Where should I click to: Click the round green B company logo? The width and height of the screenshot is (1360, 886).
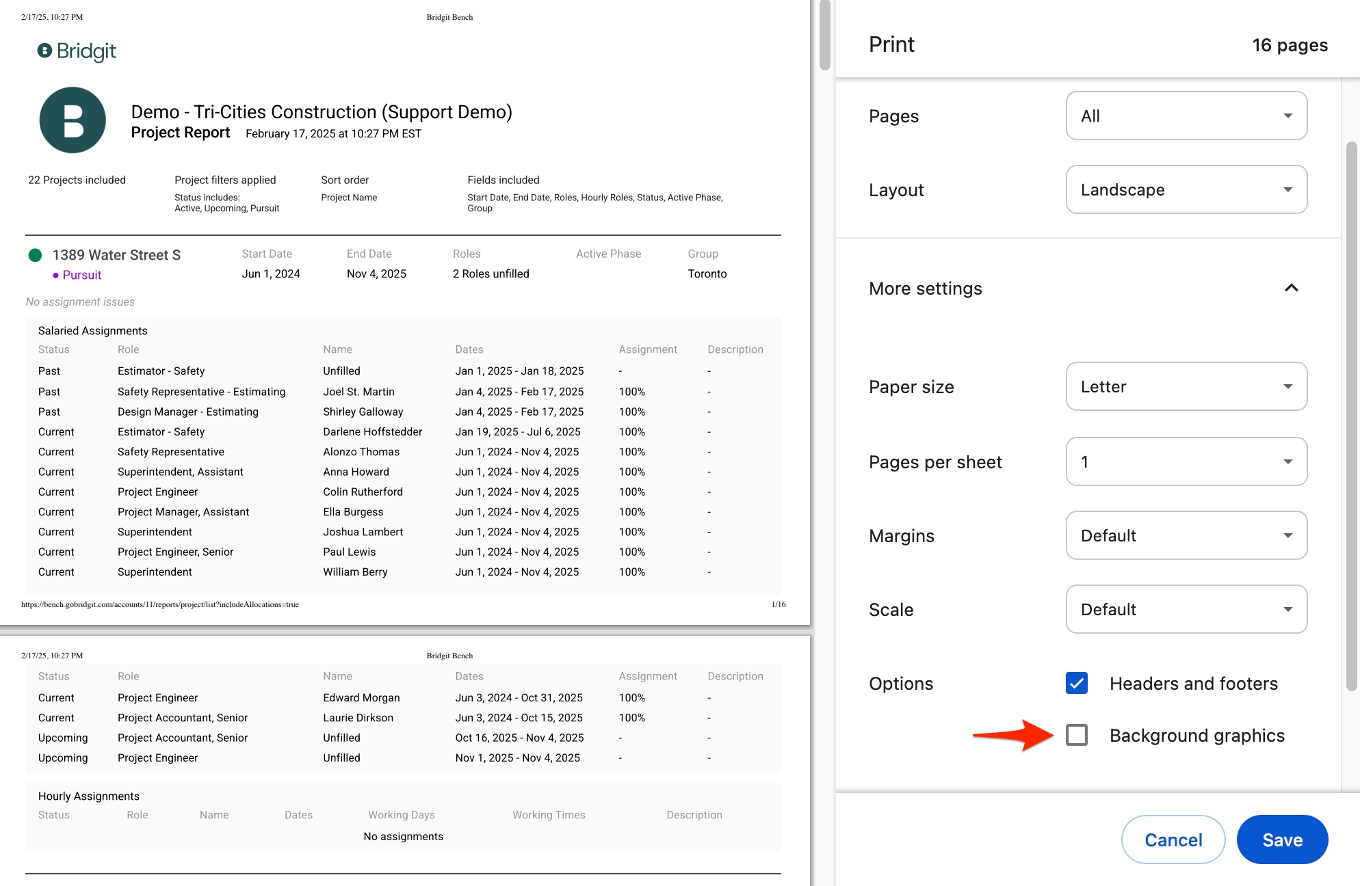pos(73,120)
